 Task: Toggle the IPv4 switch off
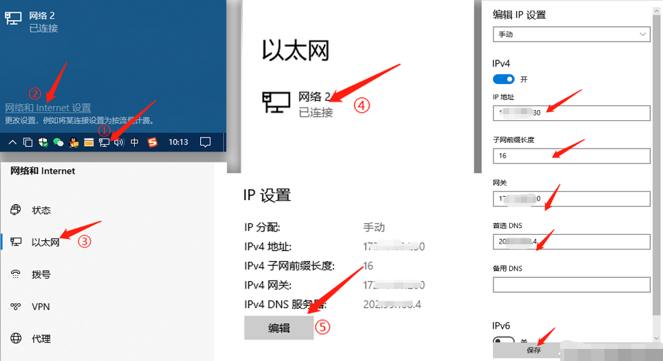504,79
